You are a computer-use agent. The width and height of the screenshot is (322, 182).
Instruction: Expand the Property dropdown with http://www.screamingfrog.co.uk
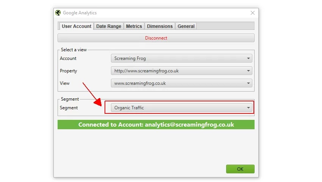pos(181,71)
